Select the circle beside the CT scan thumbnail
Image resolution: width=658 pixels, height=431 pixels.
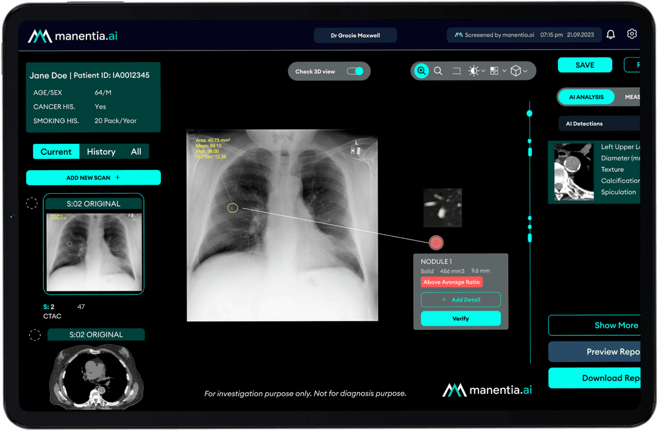(x=35, y=335)
